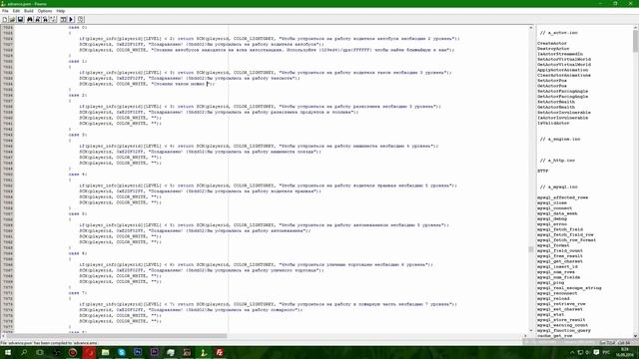Select mysql_stat in the function list

coord(550,314)
